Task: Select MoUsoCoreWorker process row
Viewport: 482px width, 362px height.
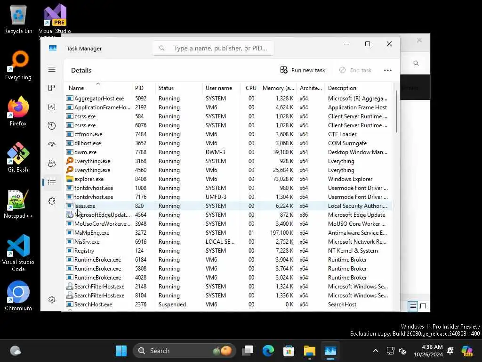Action: pyautogui.click(x=228, y=224)
